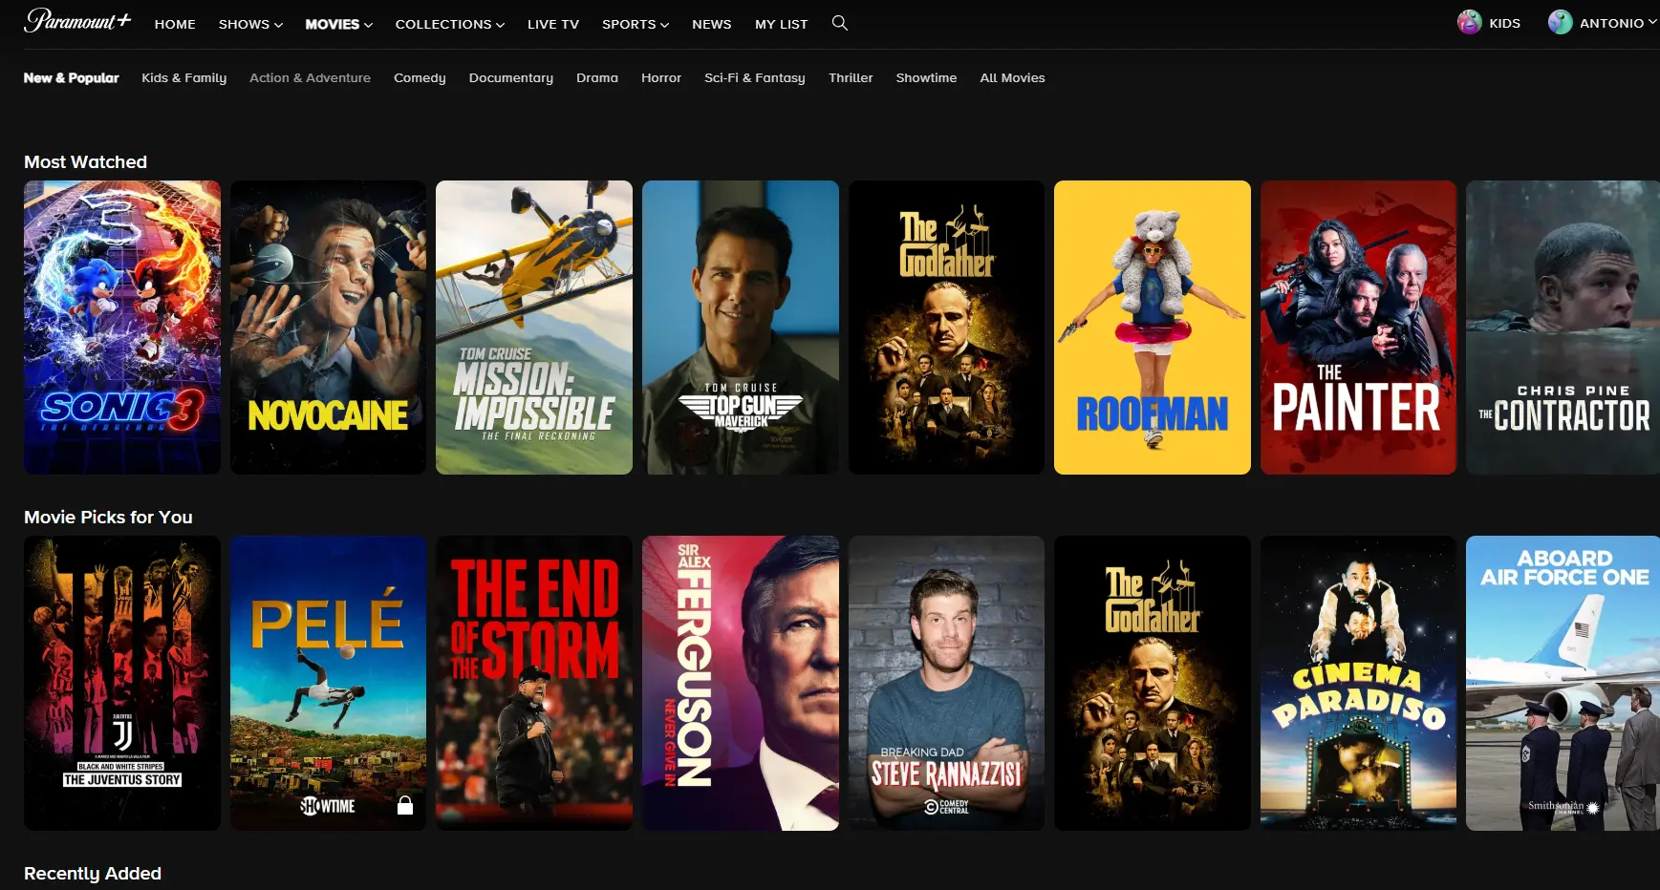The width and height of the screenshot is (1660, 890).
Task: Switch to the Kids & Family category
Action: click(x=184, y=77)
